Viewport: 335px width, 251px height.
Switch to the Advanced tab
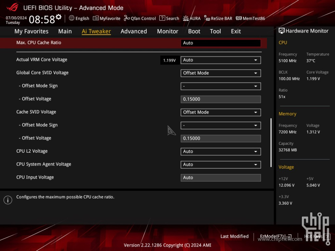click(134, 31)
